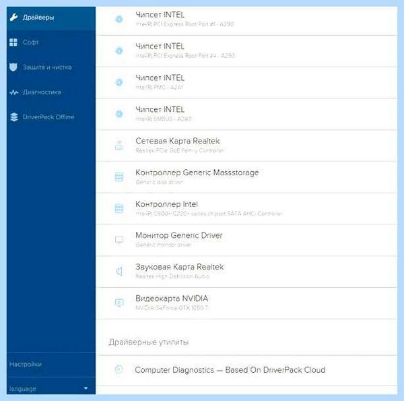
Task: Click speaker icon beside Звуковая Карта Realtek
Action: click(x=119, y=272)
